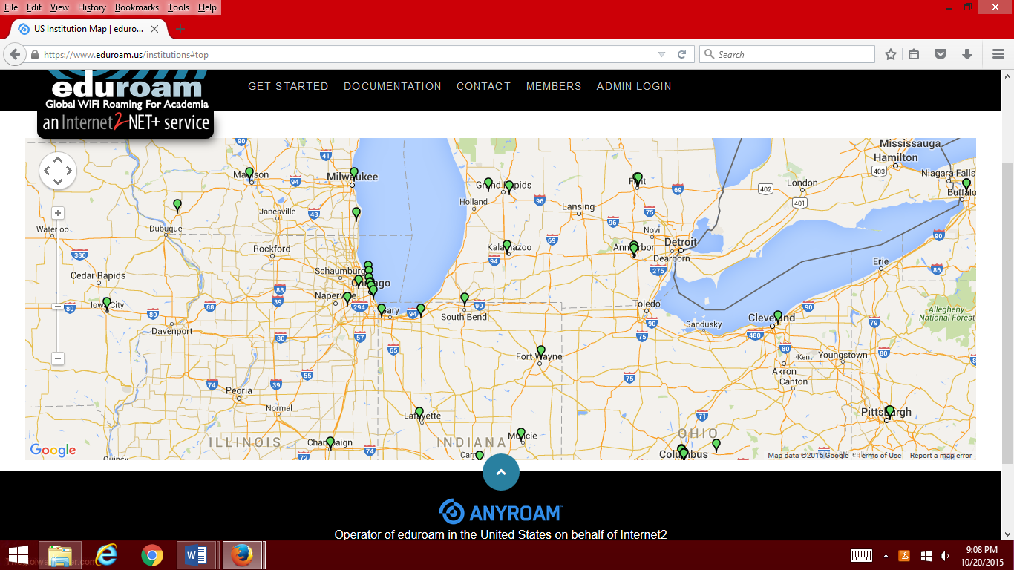
Task: Select the green marker at Cleveland
Action: (x=778, y=317)
